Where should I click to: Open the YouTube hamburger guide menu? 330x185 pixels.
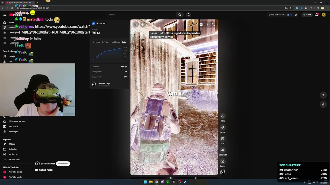pos(4,15)
